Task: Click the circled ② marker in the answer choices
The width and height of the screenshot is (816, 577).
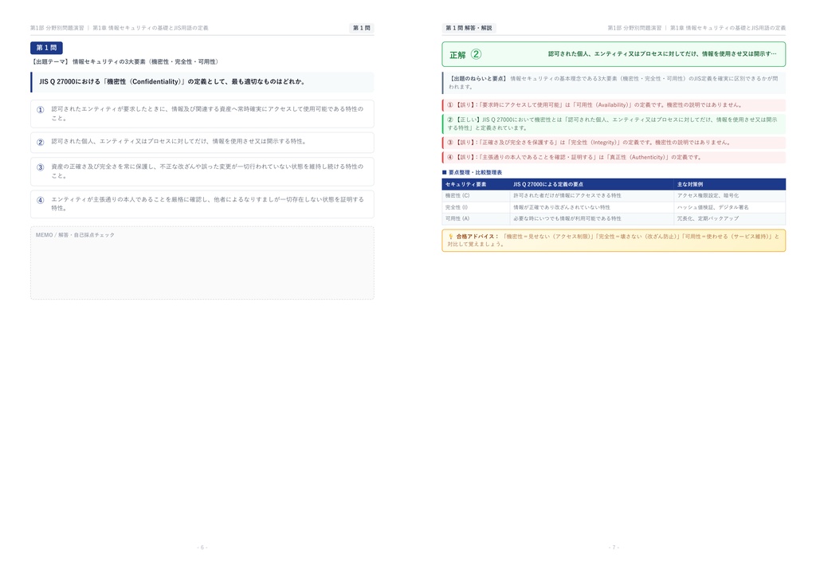Action: (x=40, y=142)
